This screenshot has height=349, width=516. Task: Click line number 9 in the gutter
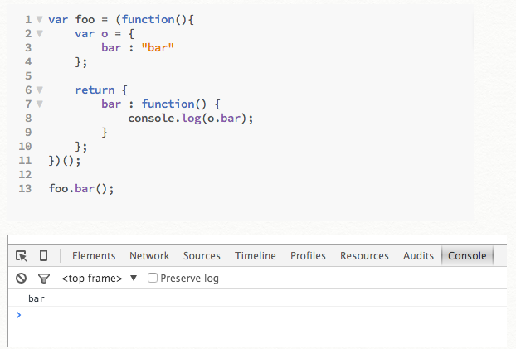[x=28, y=133]
